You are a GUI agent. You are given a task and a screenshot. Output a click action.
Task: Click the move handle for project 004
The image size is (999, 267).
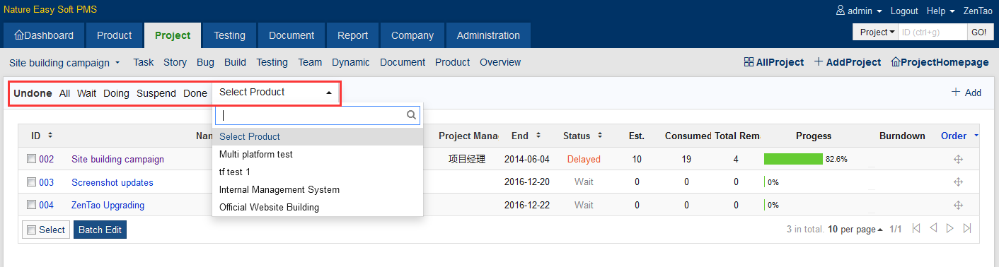pyautogui.click(x=959, y=205)
